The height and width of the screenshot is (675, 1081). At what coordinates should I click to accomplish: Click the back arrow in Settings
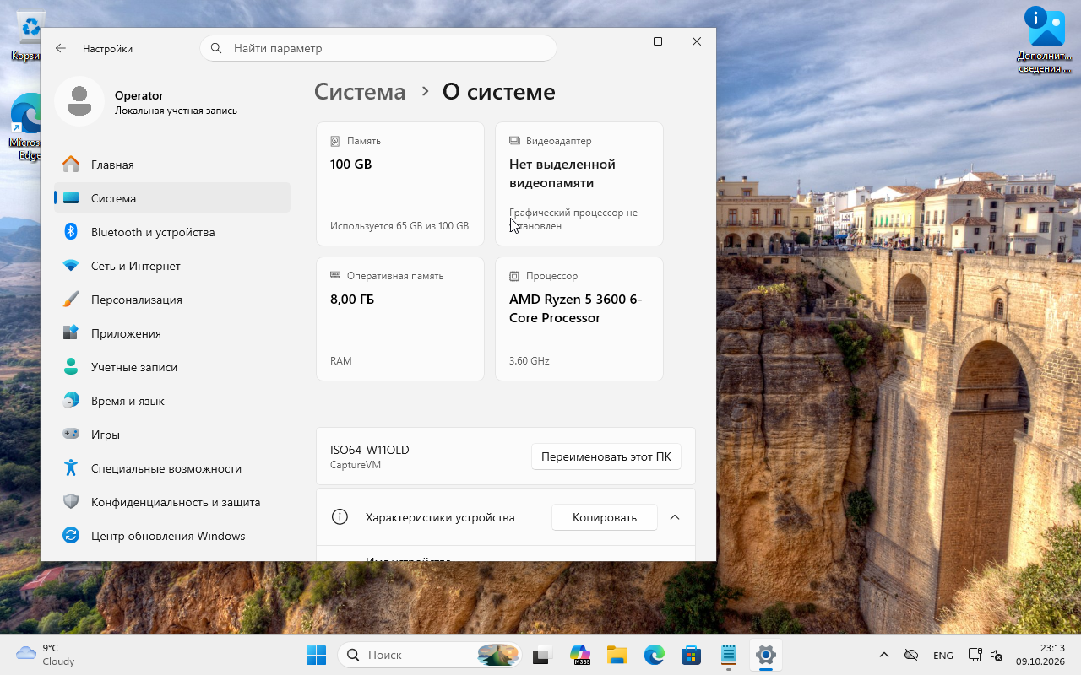click(61, 48)
